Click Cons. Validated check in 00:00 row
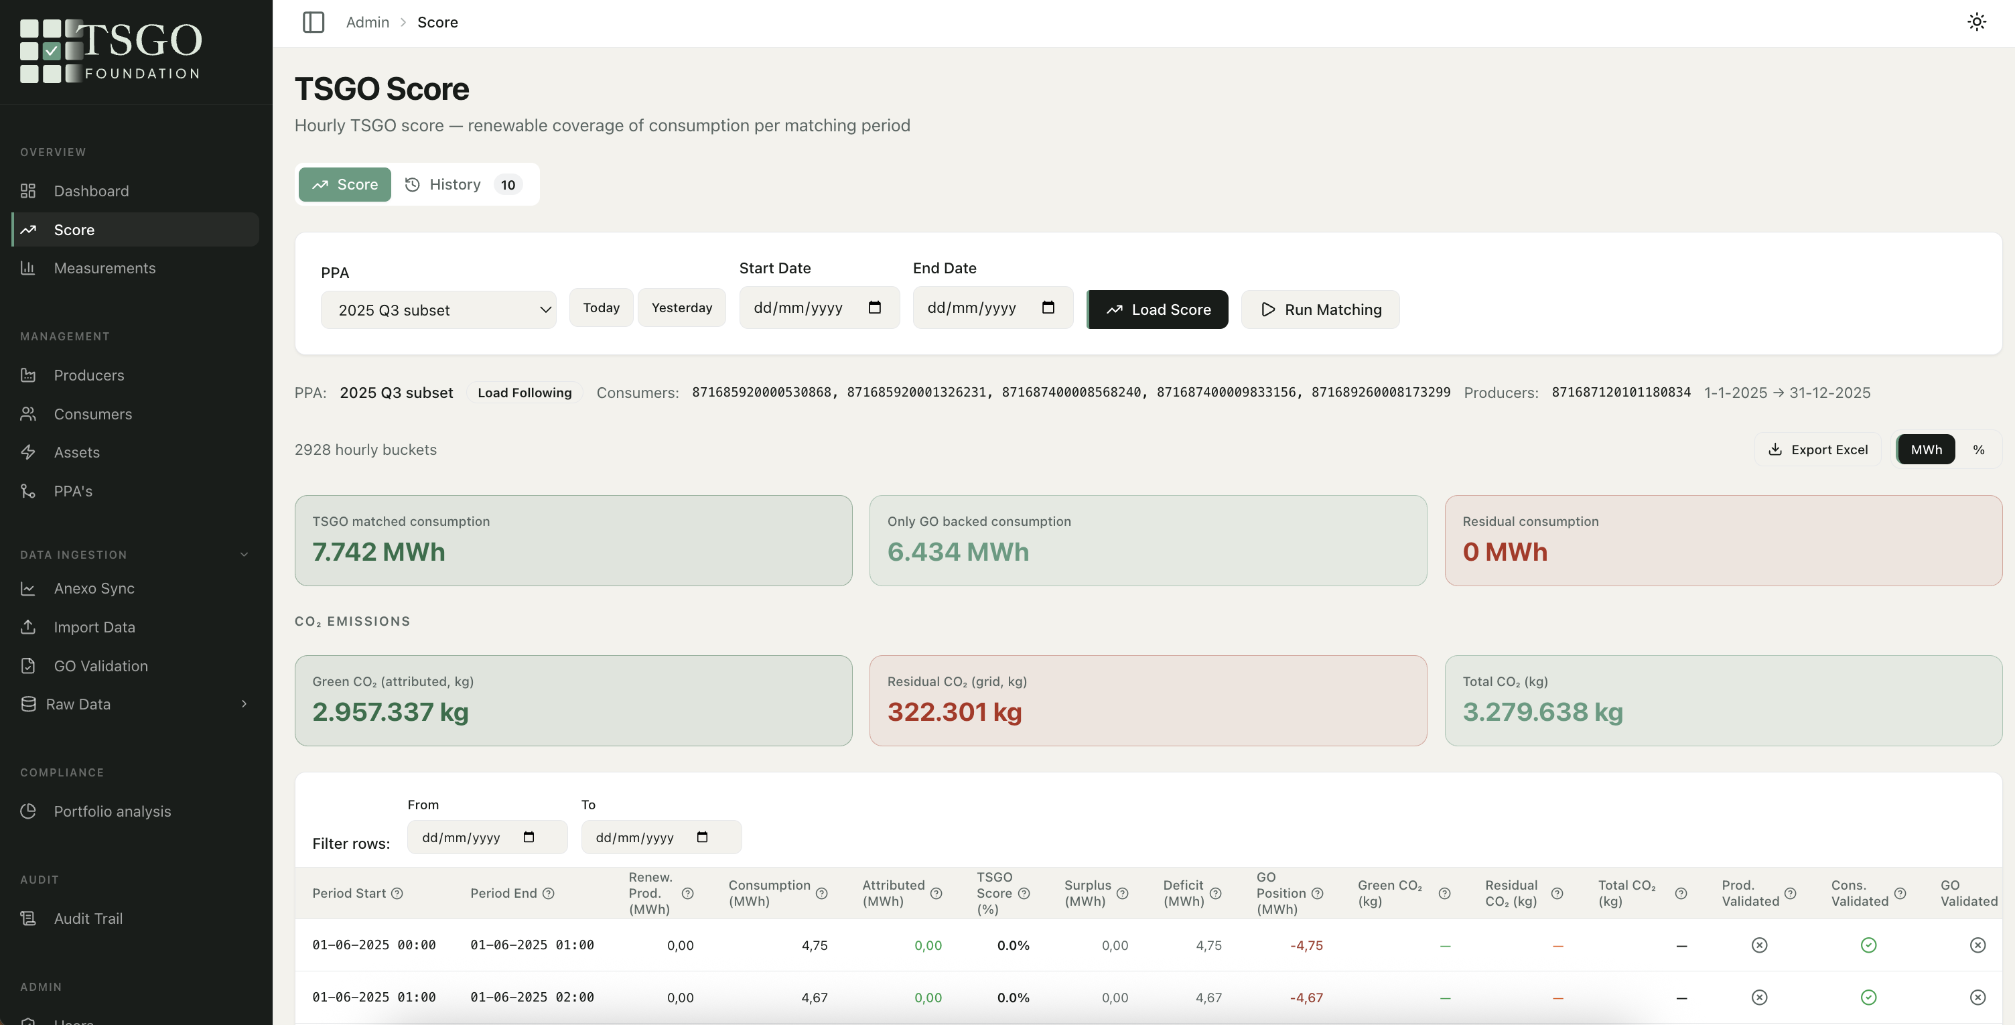The image size is (2015, 1025). [x=1869, y=945]
